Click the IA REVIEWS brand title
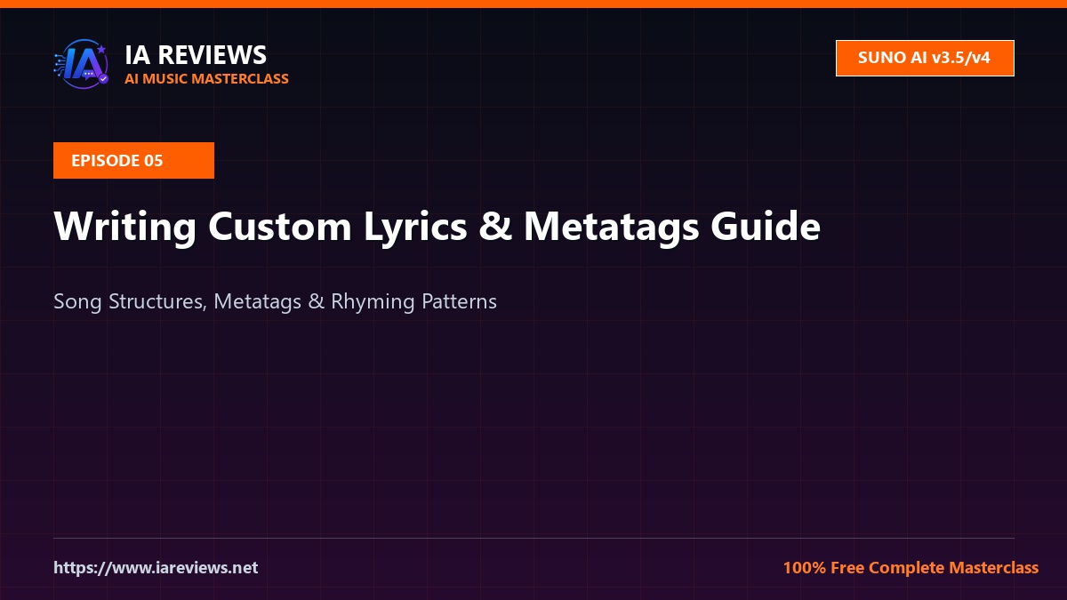The height and width of the screenshot is (600, 1067). pos(196,55)
